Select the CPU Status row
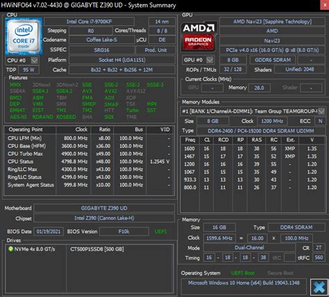 point(89,161)
